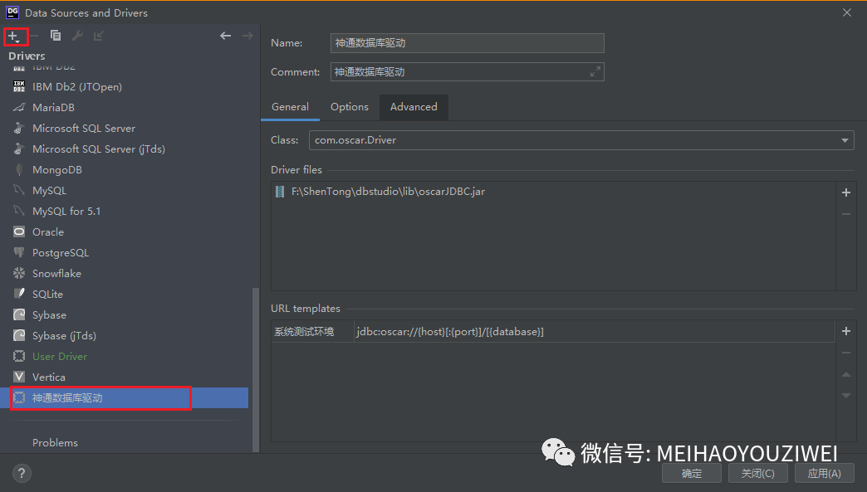Switch to the Options tab

[350, 107]
